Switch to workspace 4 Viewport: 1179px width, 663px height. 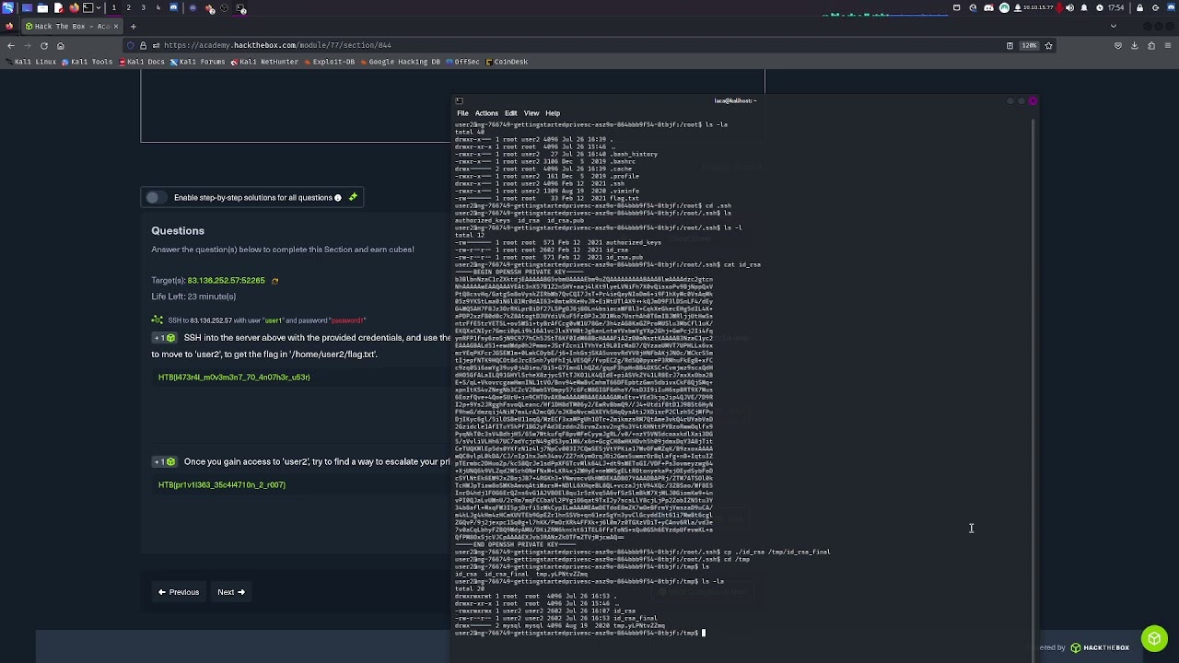pos(158,7)
